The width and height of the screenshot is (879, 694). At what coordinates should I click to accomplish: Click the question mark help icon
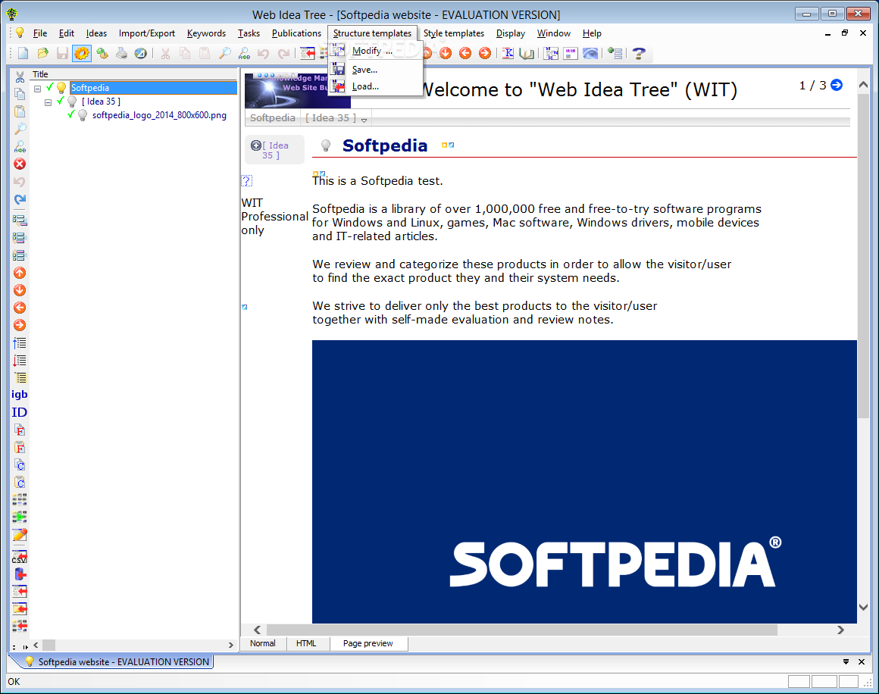point(639,53)
